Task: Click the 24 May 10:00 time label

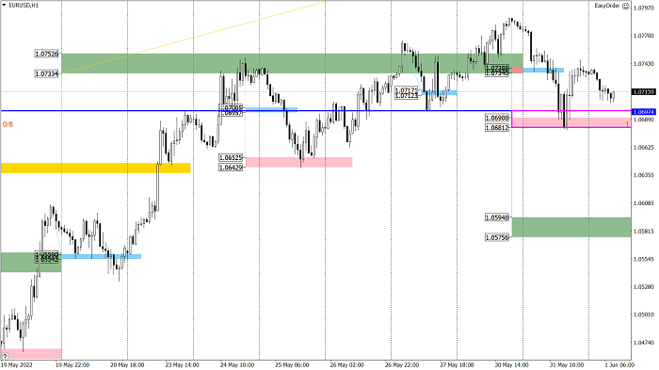Action: [x=237, y=365]
